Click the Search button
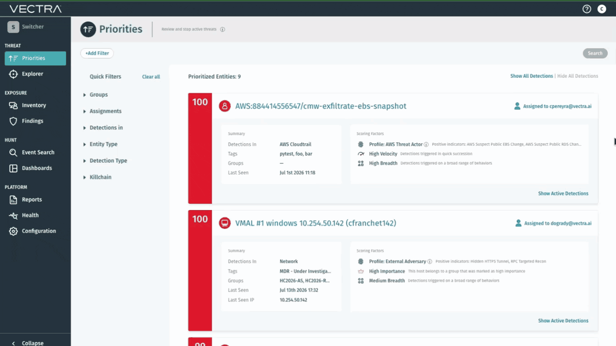 click(595, 53)
